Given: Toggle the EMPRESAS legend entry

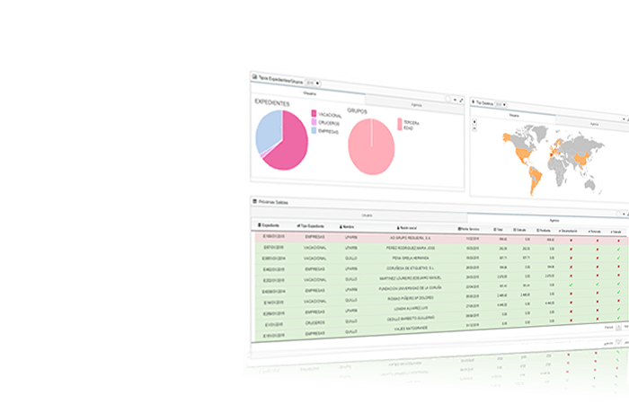Looking at the screenshot, I should pyautogui.click(x=314, y=130).
